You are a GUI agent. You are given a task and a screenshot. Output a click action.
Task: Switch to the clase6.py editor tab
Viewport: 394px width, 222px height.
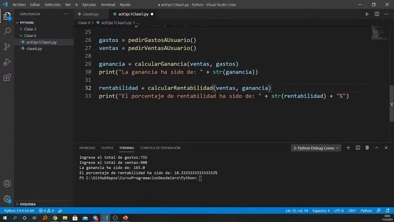(x=90, y=14)
